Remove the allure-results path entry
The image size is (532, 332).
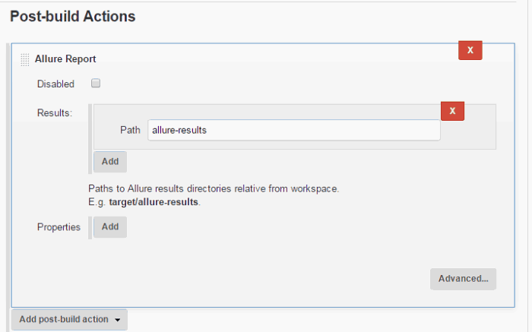(x=452, y=111)
